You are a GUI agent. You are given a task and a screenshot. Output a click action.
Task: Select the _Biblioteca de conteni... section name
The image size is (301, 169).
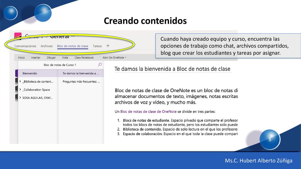[38, 82]
